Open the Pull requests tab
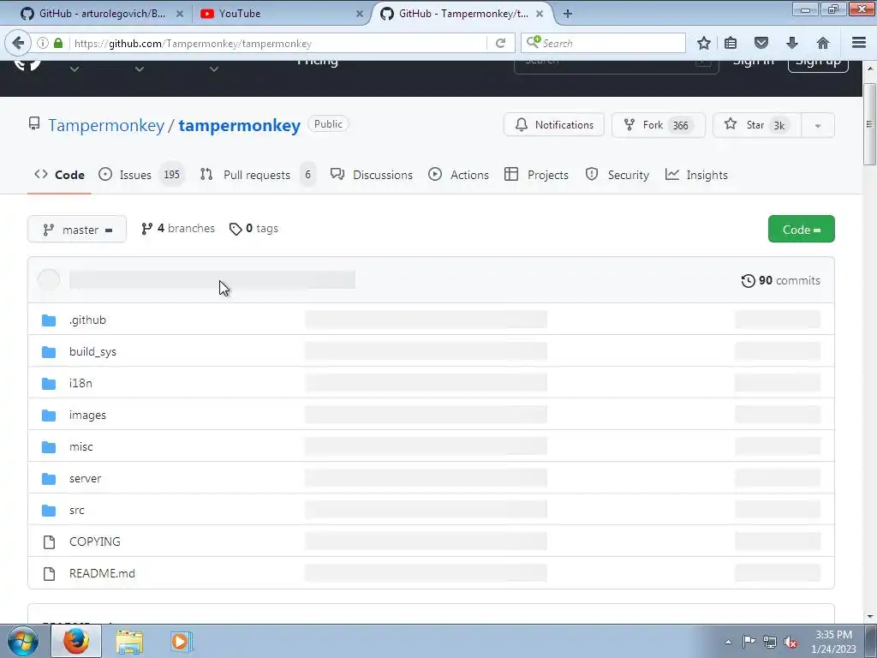Image resolution: width=877 pixels, height=658 pixels. click(257, 175)
